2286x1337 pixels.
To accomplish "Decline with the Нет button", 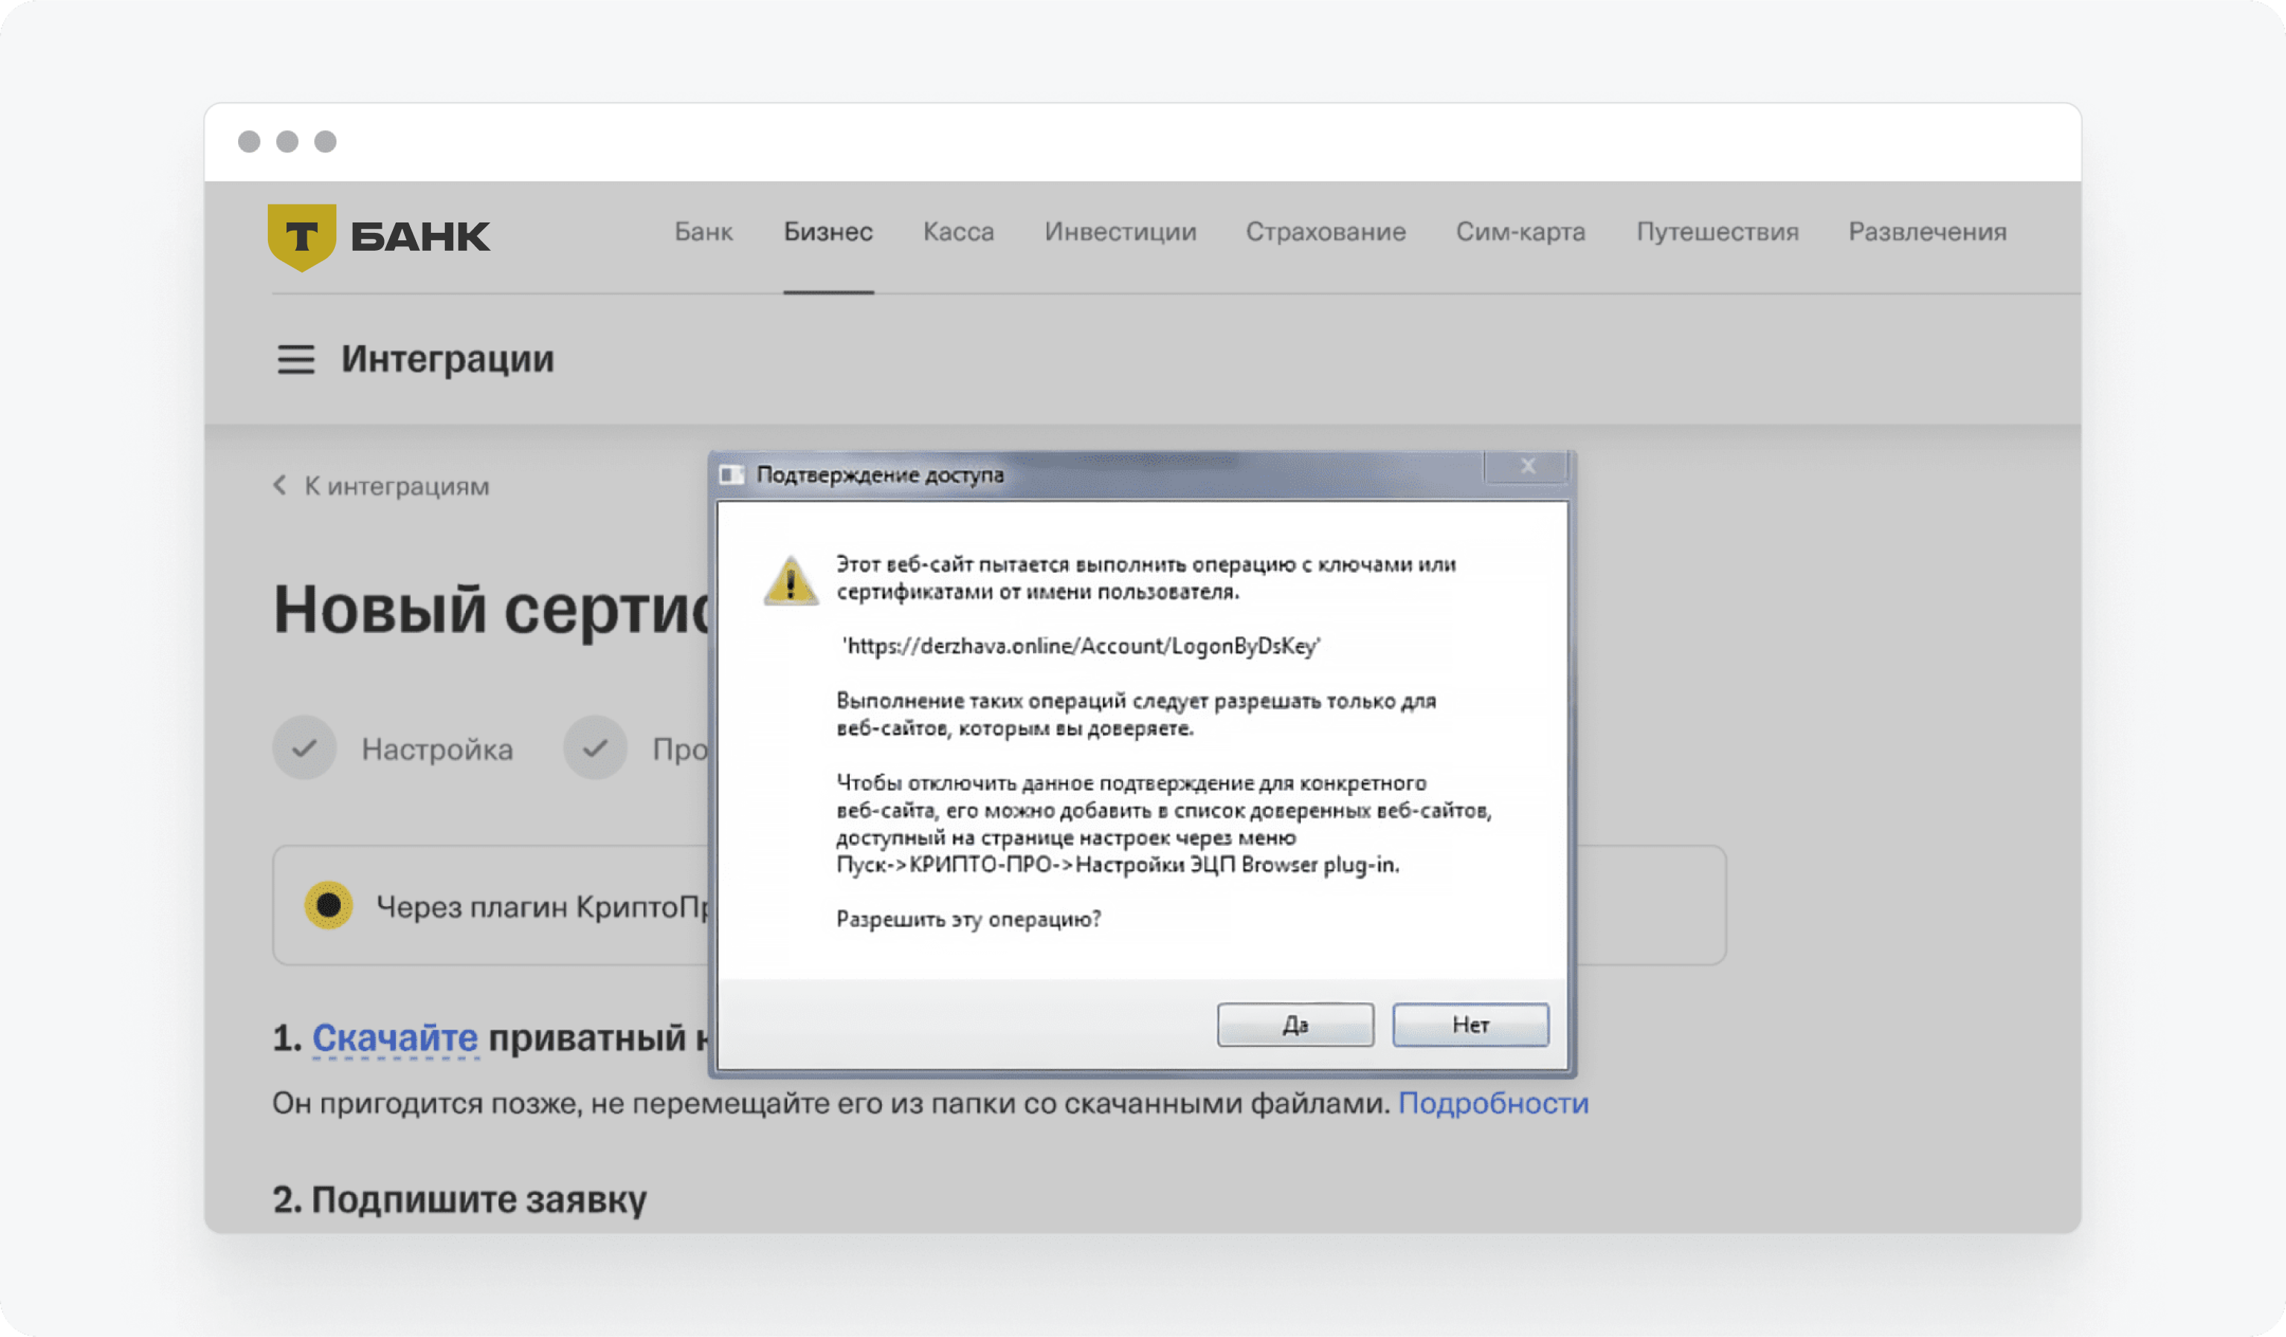I will pos(1470,1025).
